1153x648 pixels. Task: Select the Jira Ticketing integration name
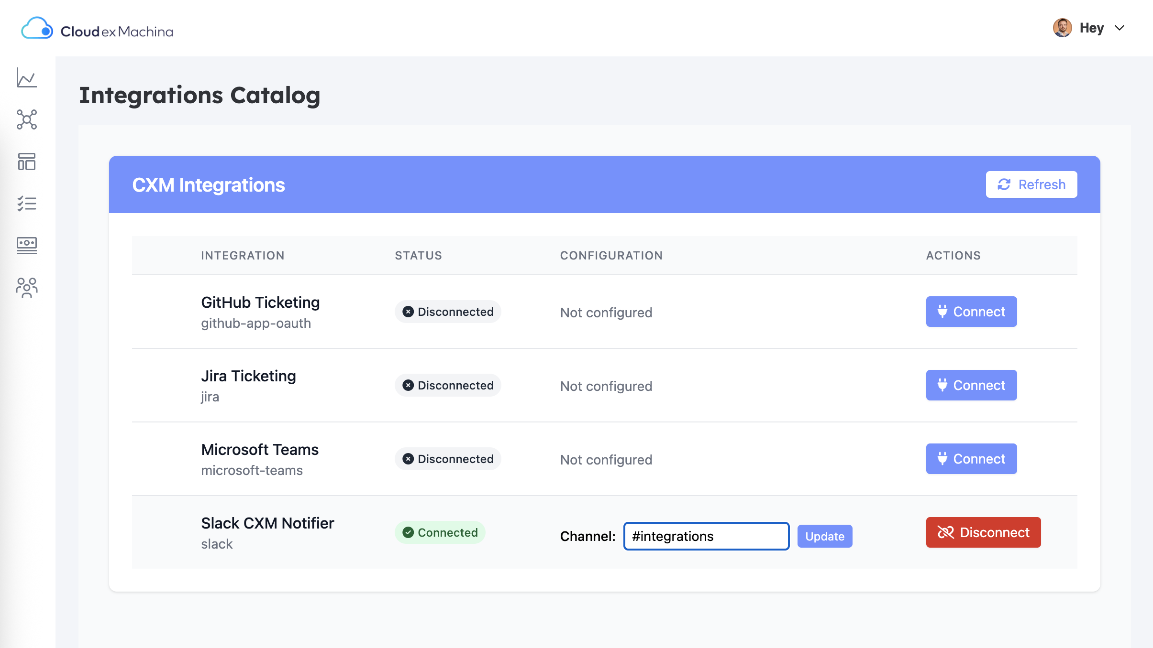coord(248,376)
